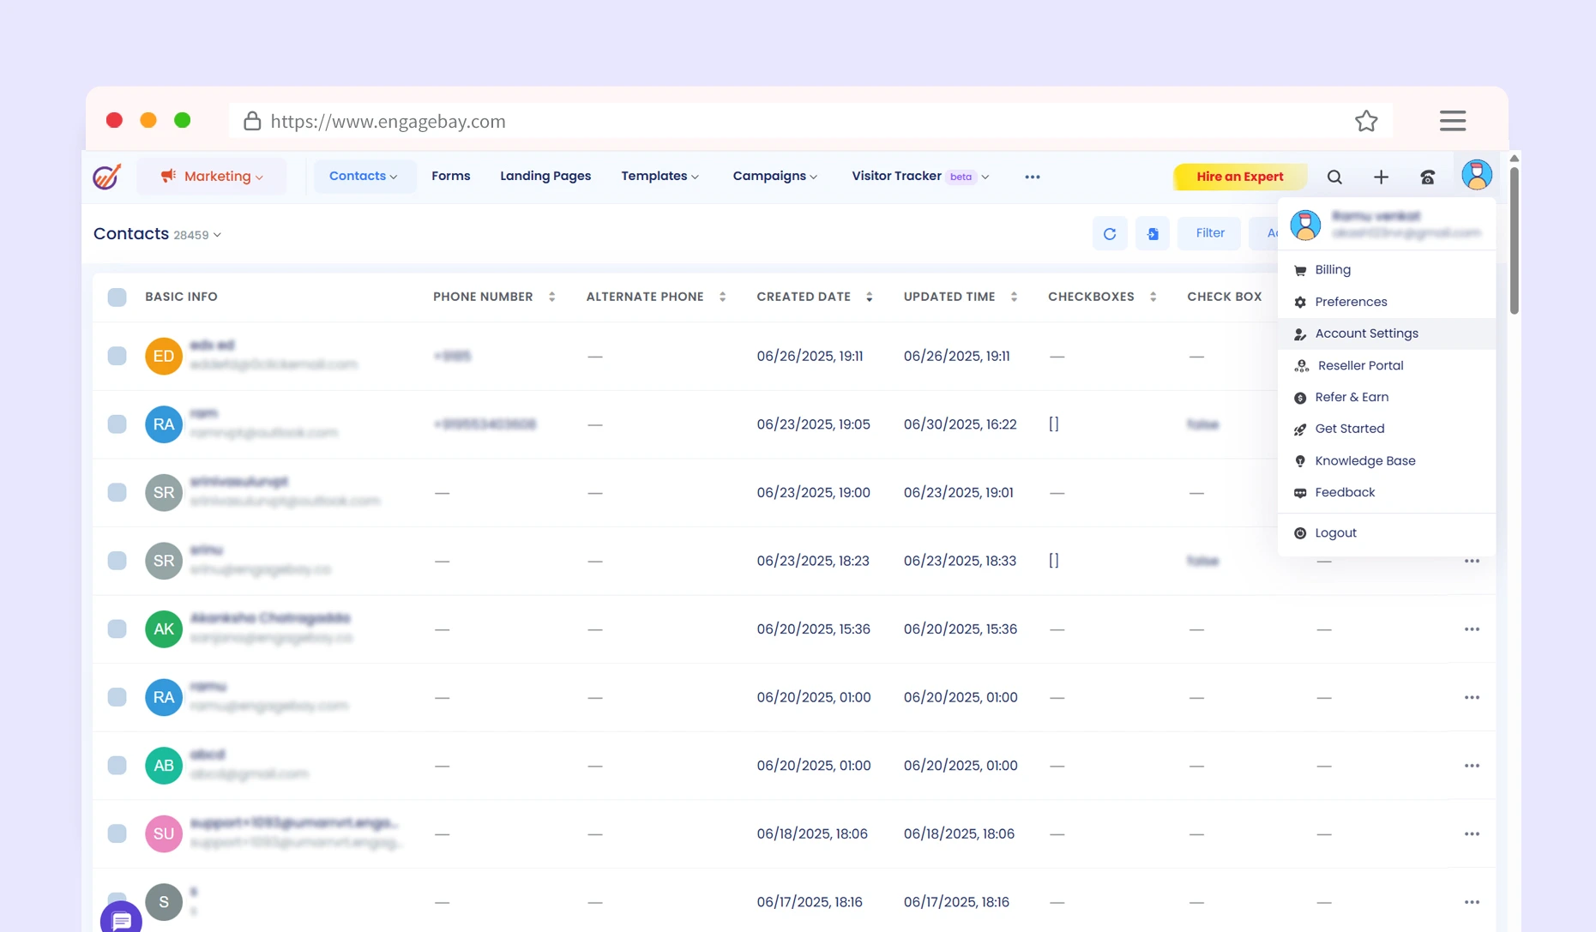Toggle the select-all contacts checkbox
The height and width of the screenshot is (932, 1596).
pos(117,297)
